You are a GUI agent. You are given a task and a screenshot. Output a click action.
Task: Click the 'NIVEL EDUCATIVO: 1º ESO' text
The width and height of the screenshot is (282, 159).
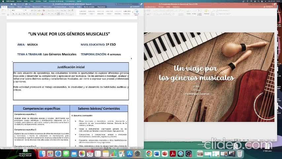pos(98,45)
